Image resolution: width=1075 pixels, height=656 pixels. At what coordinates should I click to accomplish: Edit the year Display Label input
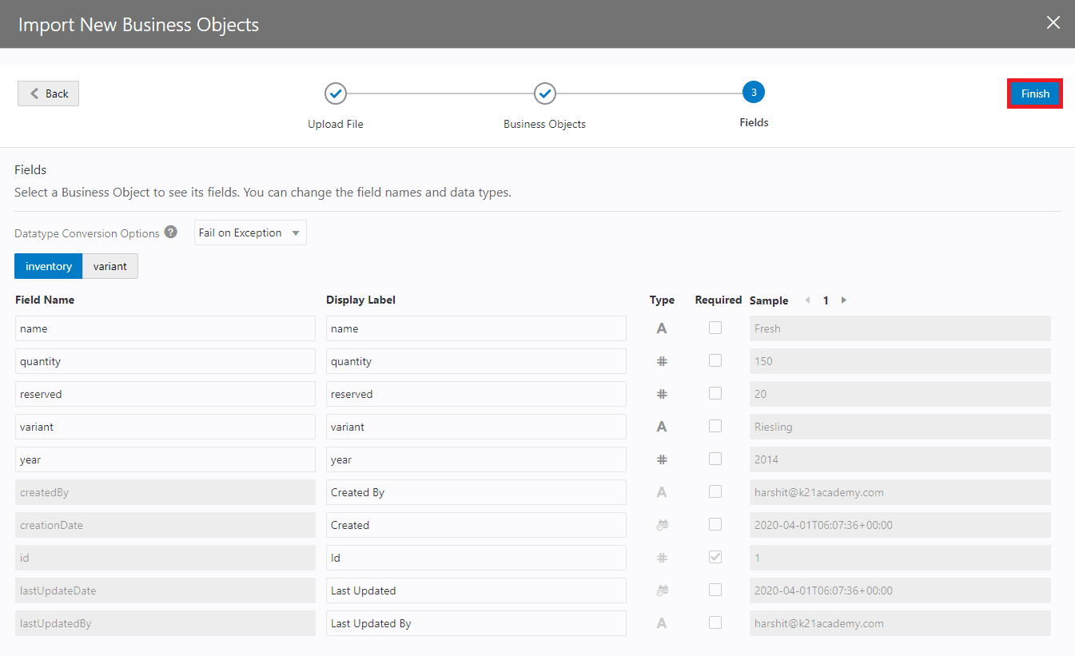tap(476, 459)
